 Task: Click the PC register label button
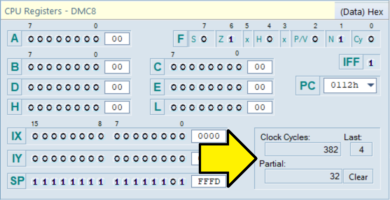308,86
